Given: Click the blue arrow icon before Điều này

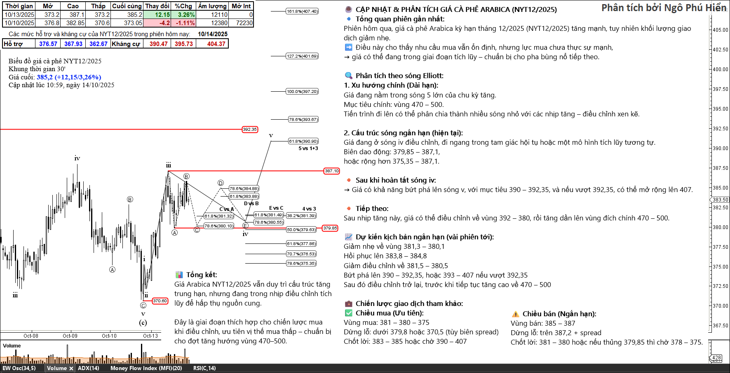Looking at the screenshot, I should 349,47.
